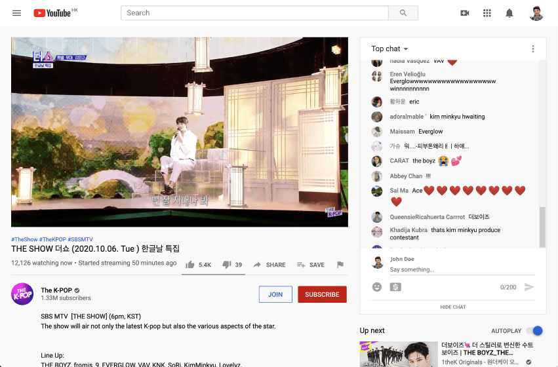
Task: Click Abbey Chan's chat avatar
Action: (377, 176)
